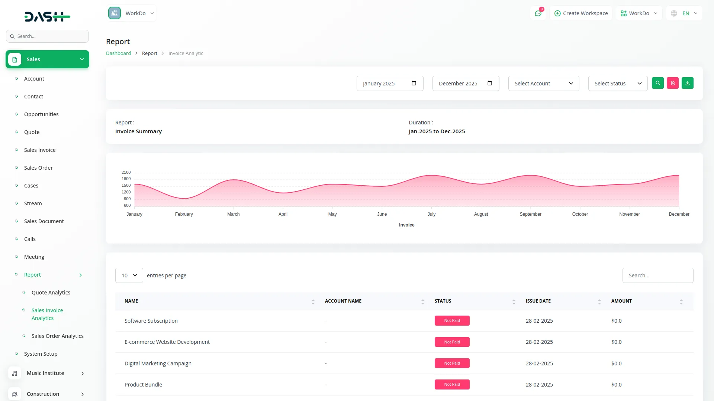Open Quote Analytics in the sidebar
The width and height of the screenshot is (714, 401).
(51, 293)
